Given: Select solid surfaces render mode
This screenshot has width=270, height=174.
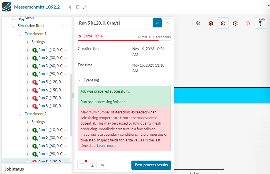Looking at the screenshot, I should [211, 23].
